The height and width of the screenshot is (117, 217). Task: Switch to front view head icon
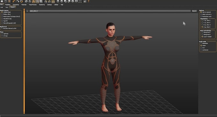[58, 1]
